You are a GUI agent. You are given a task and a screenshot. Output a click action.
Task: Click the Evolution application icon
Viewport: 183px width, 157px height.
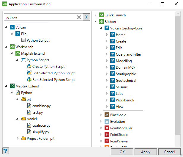(107, 122)
